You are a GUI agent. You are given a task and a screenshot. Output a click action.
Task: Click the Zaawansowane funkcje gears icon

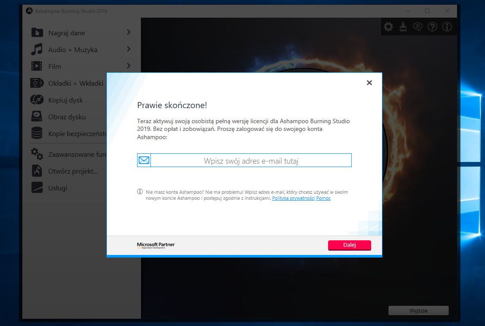pyautogui.click(x=37, y=154)
